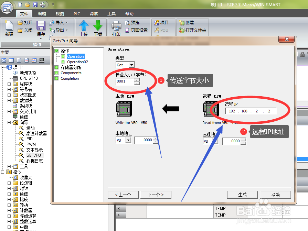Toggle the 操作 checkbox in wizard tree
Image resolution: width=308 pixels, height=231 pixels.
[x=56, y=51]
